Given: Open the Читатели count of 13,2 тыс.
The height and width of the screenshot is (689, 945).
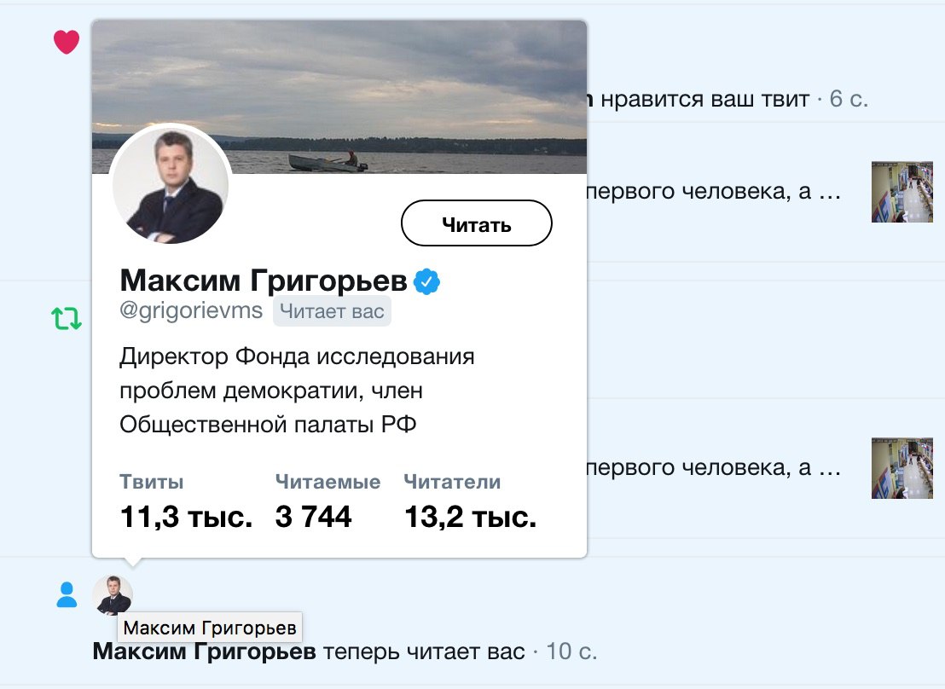Looking at the screenshot, I should point(469,502).
